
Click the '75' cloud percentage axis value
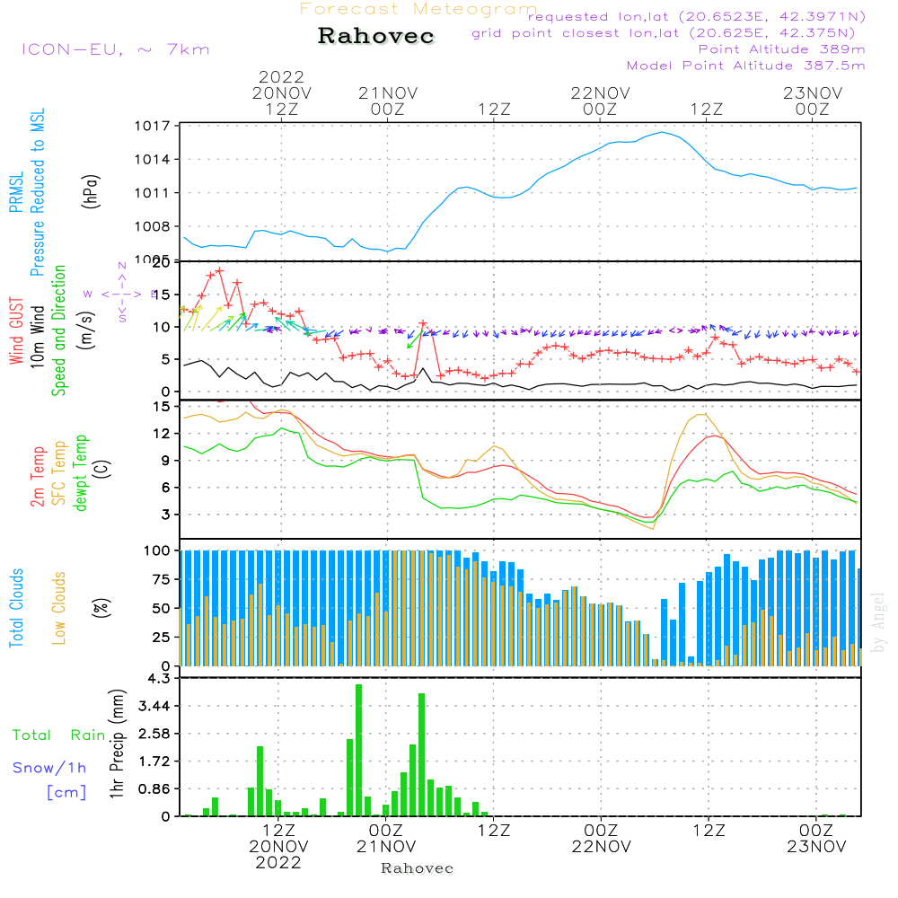pyautogui.click(x=161, y=579)
